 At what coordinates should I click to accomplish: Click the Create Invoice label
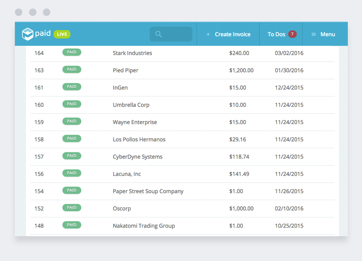point(232,34)
